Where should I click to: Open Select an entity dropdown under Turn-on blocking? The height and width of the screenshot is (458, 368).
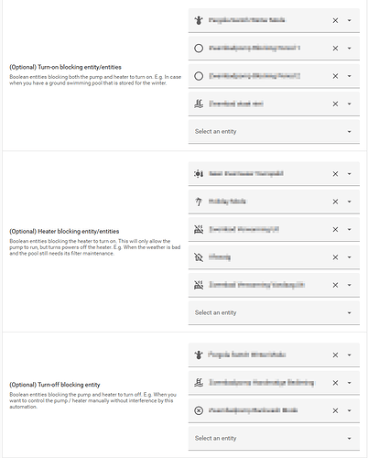274,132
